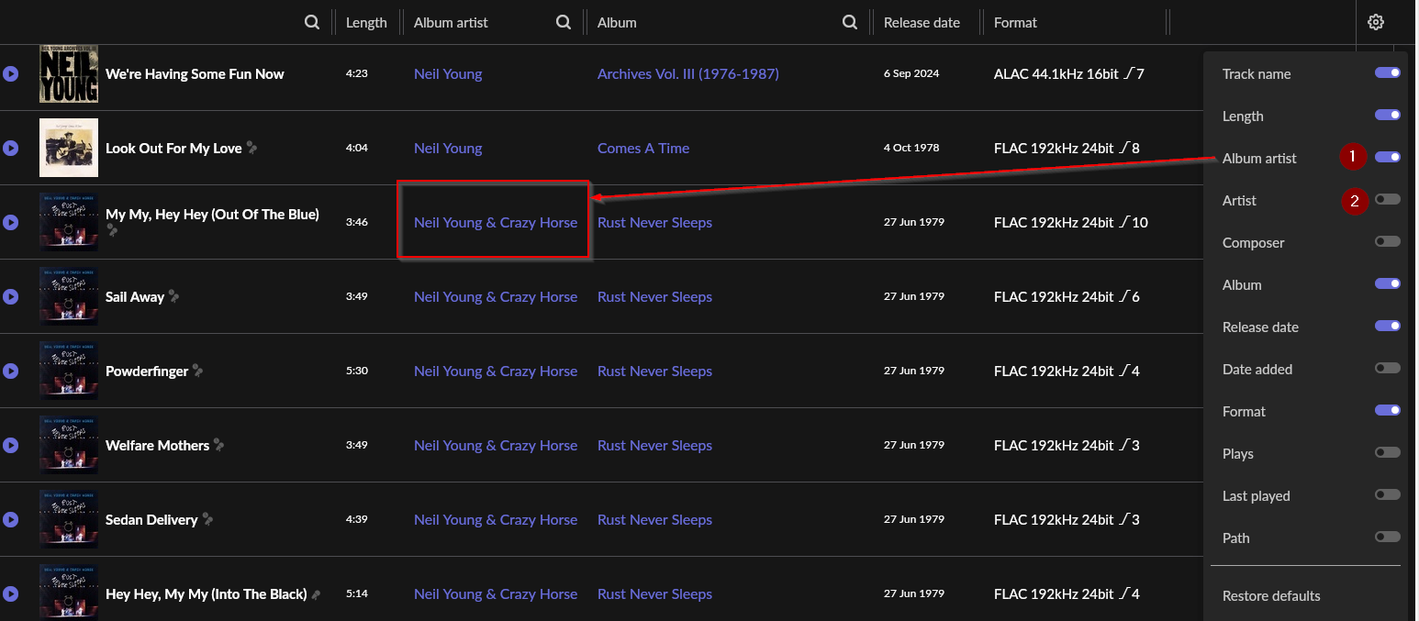Sort by the Format column header
1419x621 pixels.
click(x=1015, y=23)
